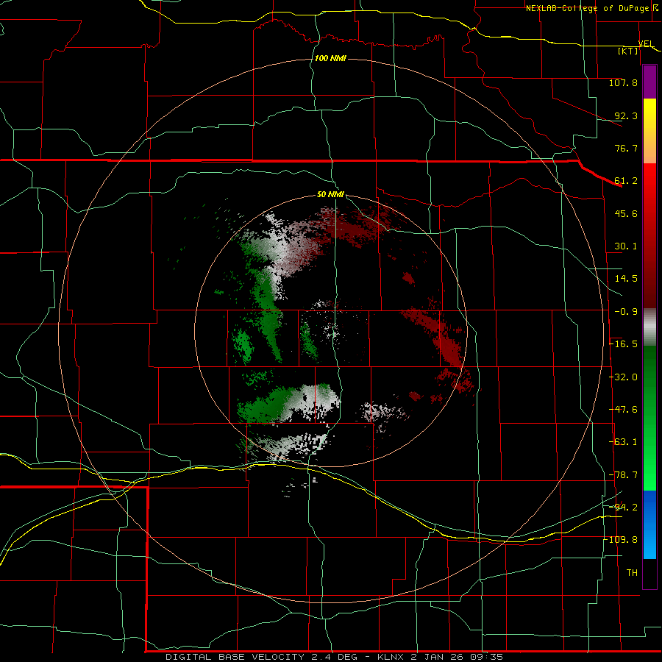This screenshot has height=662, width=662.
Task: Click the 14.5 scale value
Action: click(626, 279)
